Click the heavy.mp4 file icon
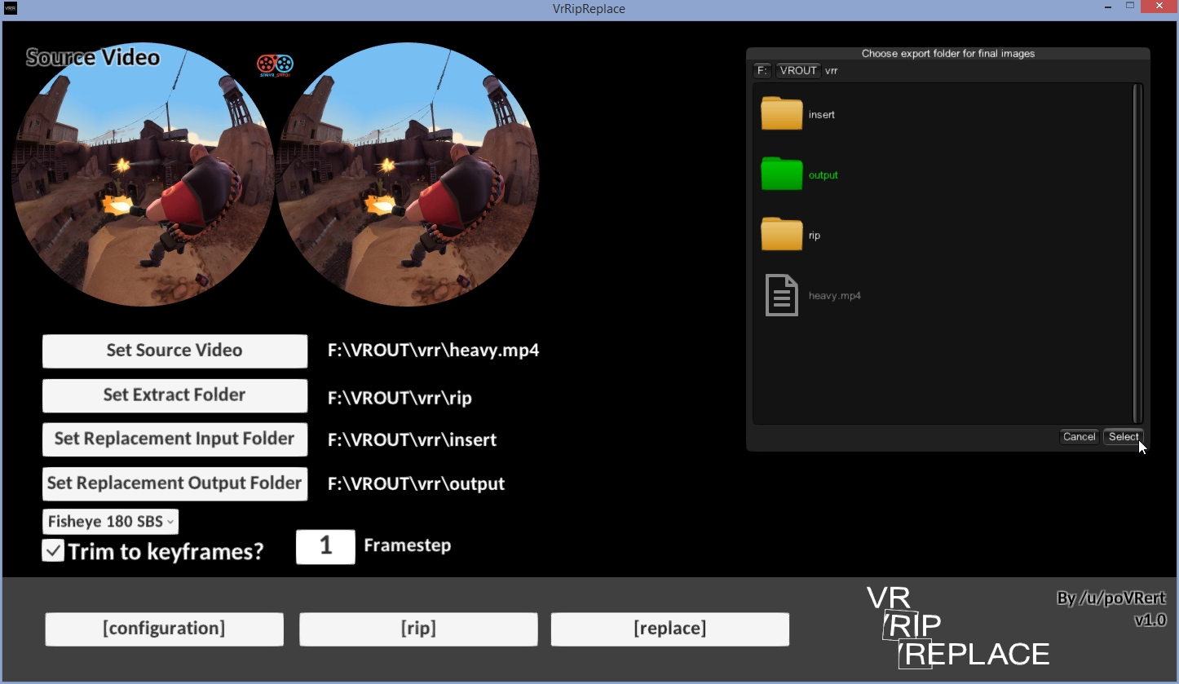This screenshot has height=684, width=1179. point(781,295)
